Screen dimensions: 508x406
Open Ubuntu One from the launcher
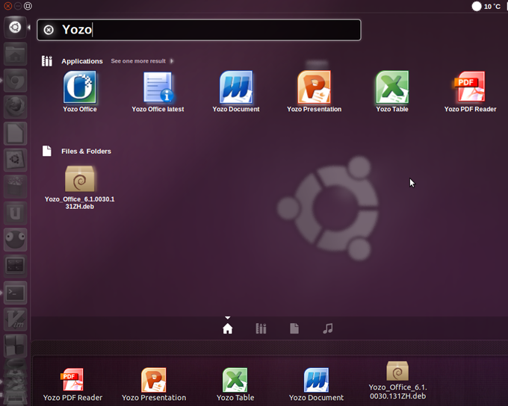click(x=15, y=213)
